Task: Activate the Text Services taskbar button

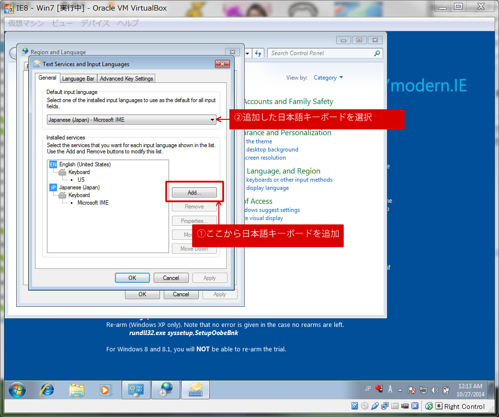Action: (x=195, y=390)
